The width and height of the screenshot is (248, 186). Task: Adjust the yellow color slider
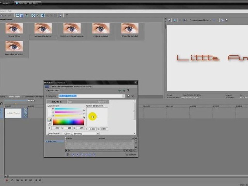[69, 116]
